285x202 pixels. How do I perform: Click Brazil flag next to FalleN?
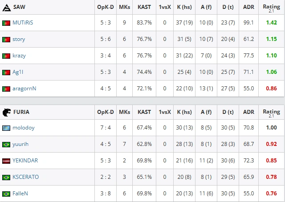pos(6,194)
